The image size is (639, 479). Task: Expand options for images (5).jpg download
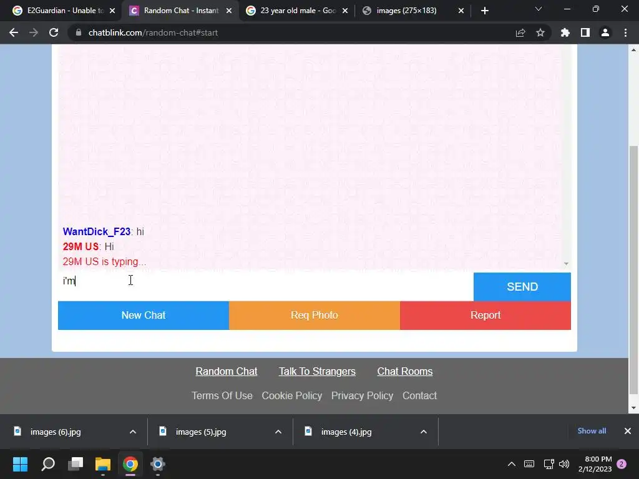pos(278,432)
